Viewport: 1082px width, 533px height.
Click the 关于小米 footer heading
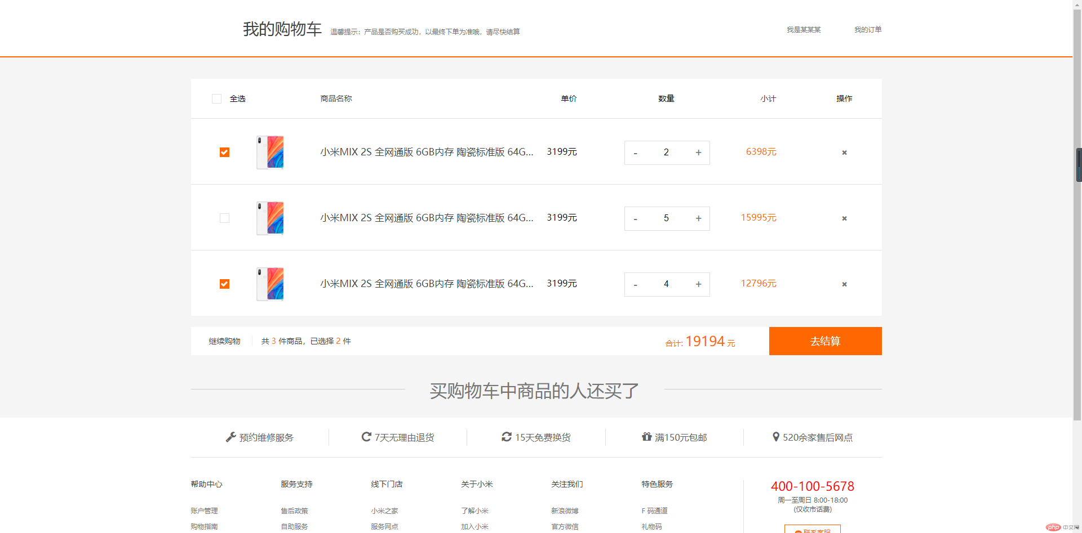tap(477, 484)
